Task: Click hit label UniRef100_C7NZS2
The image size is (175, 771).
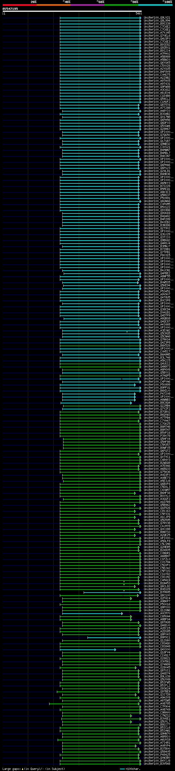Action: (x=157, y=715)
